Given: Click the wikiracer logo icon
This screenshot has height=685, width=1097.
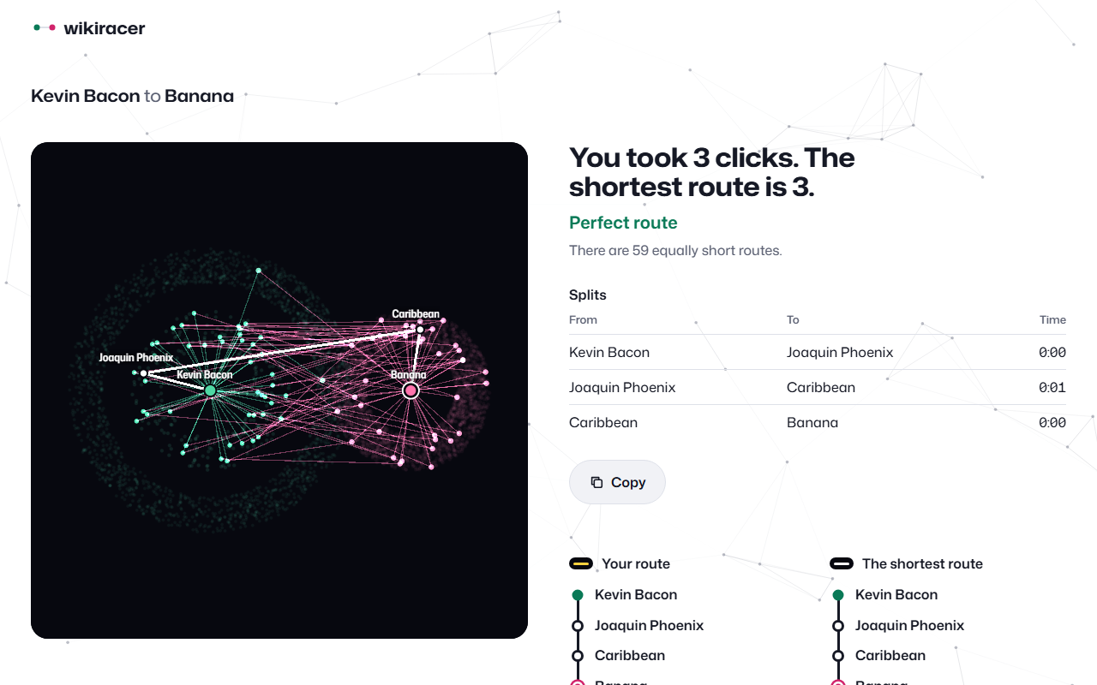Looking at the screenshot, I should click(45, 28).
